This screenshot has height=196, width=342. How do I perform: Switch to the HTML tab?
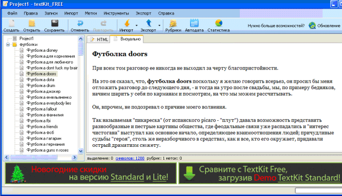click(x=99, y=40)
